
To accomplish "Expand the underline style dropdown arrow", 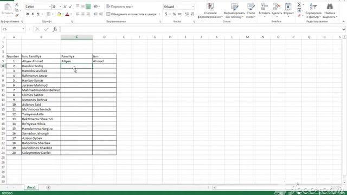I will click(42, 14).
